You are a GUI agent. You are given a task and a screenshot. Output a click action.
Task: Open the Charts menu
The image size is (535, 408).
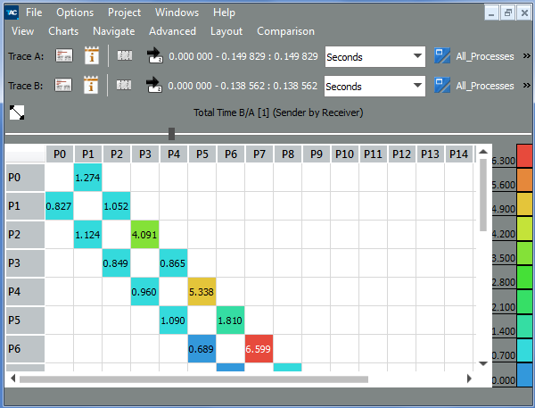tap(63, 31)
